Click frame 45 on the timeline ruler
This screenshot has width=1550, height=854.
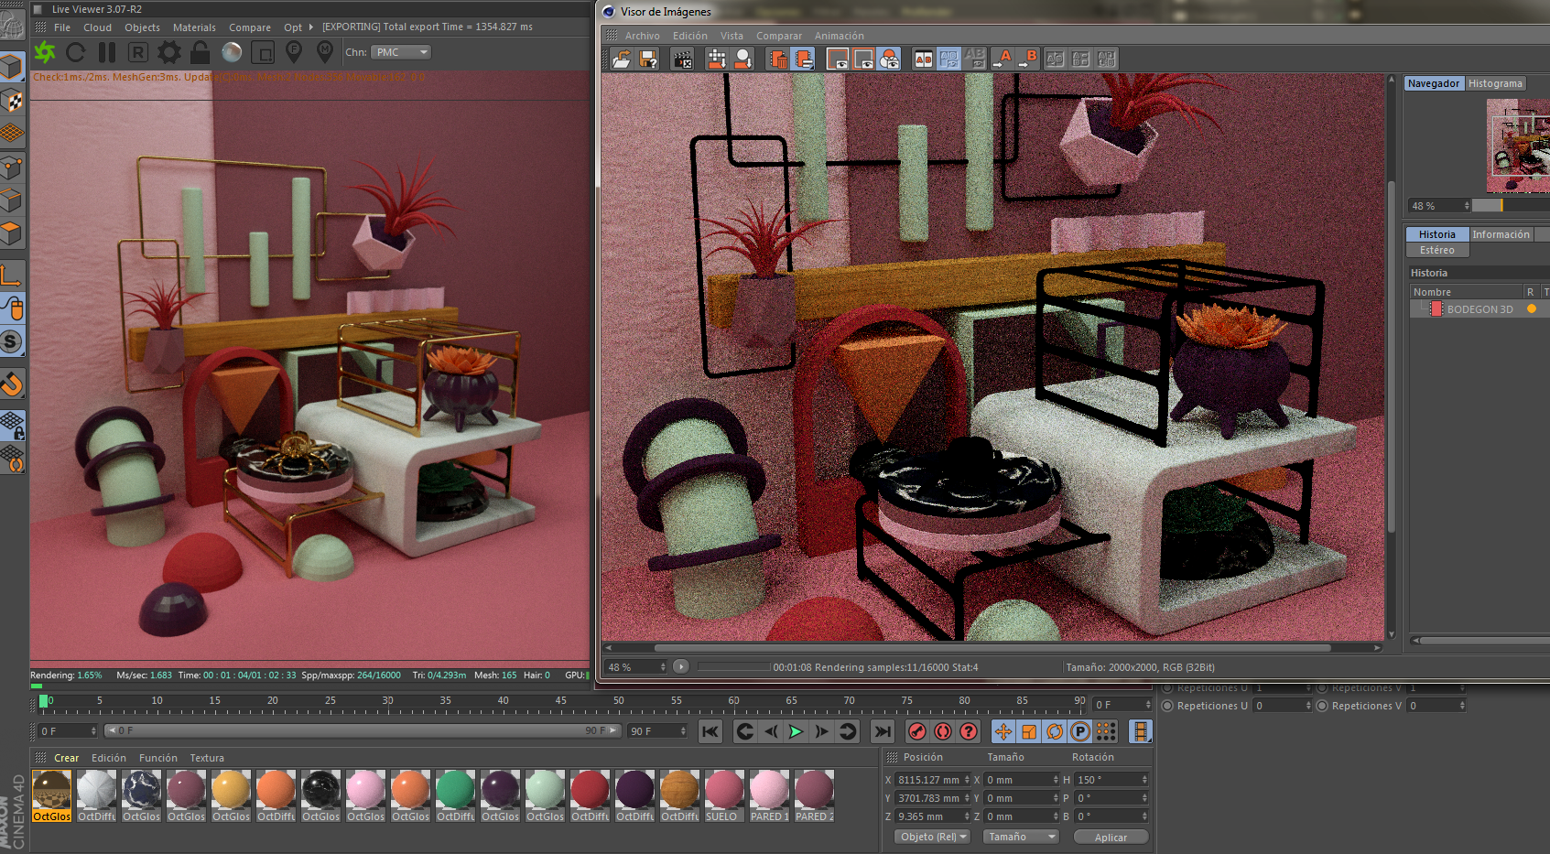pos(560,701)
